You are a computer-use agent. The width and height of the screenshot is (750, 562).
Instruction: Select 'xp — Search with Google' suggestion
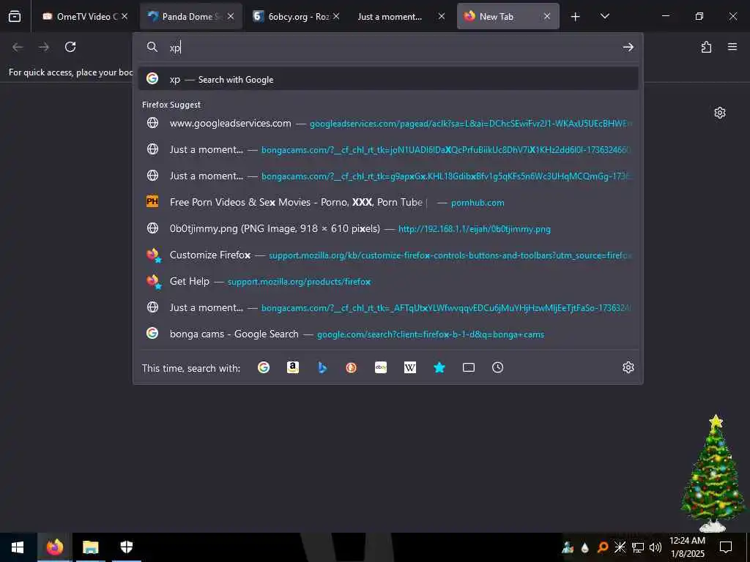point(388,79)
